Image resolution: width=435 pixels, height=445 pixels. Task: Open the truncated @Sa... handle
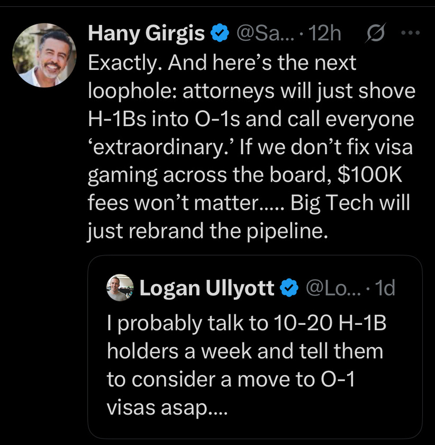point(264,34)
